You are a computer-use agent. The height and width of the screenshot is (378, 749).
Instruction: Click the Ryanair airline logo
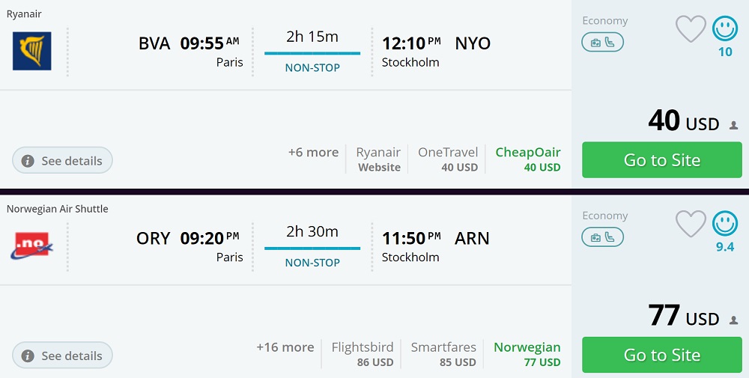[32, 51]
